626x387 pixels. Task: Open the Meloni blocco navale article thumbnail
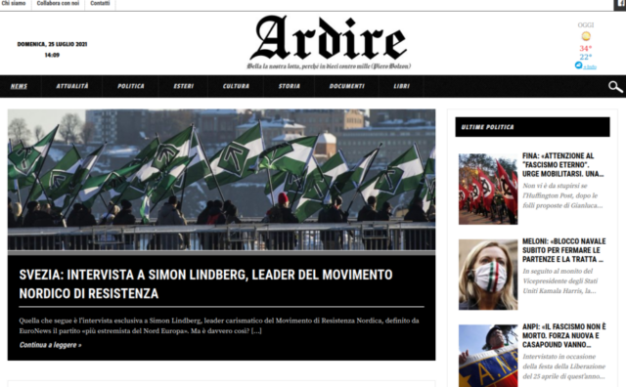(x=488, y=275)
